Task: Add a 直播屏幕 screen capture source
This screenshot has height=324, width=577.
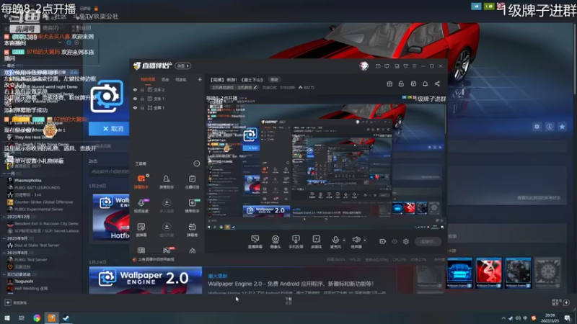Action: coord(255,242)
